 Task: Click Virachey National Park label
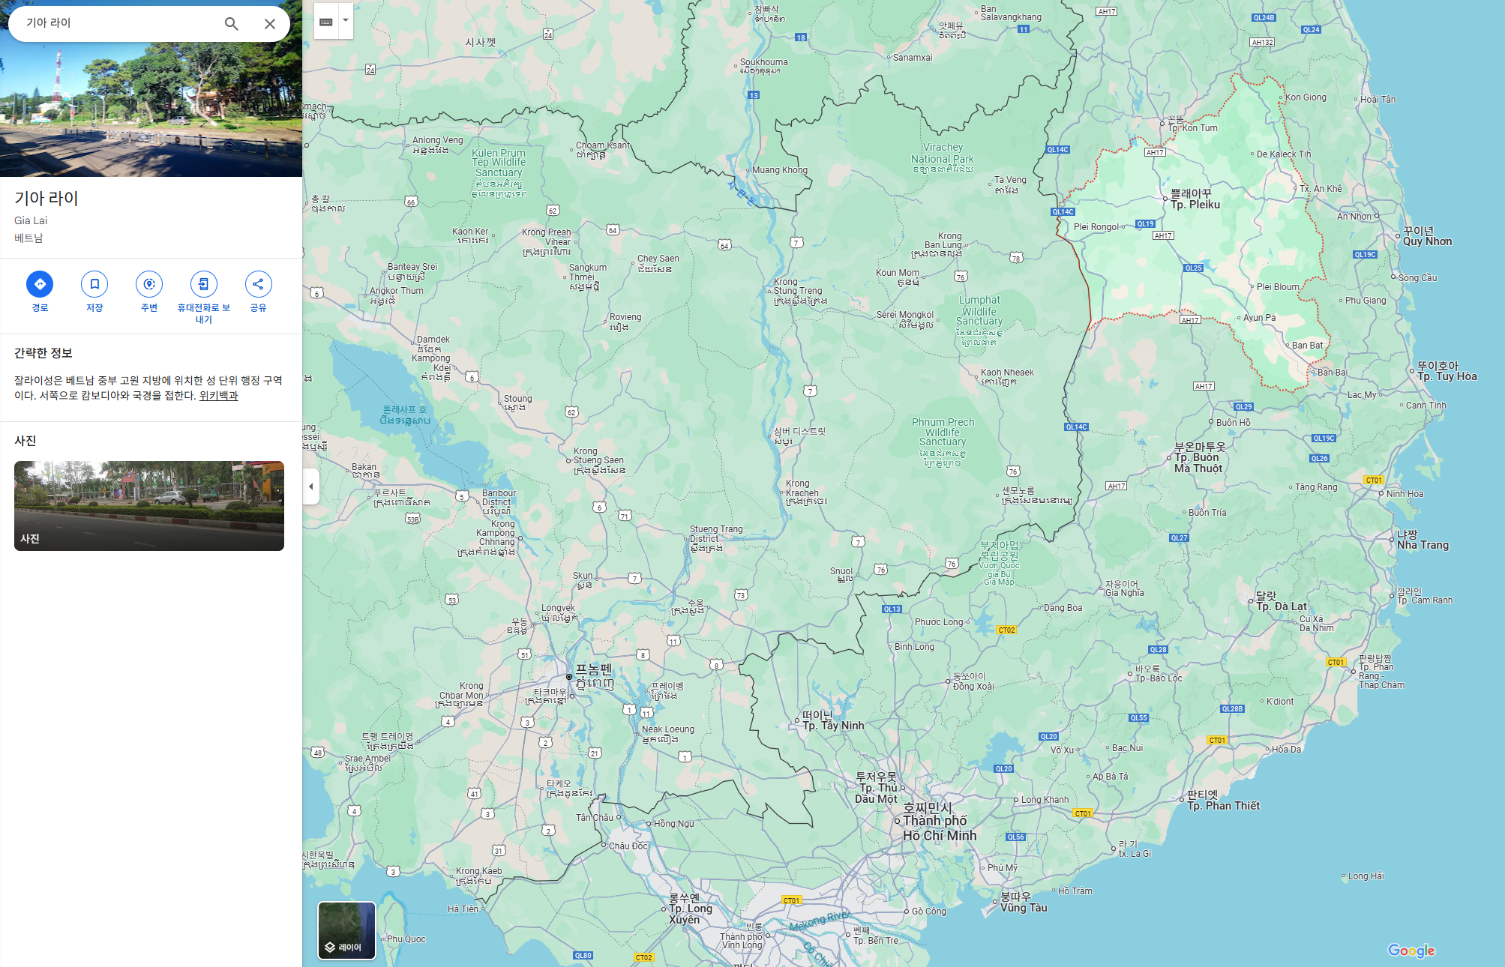pyautogui.click(x=942, y=154)
